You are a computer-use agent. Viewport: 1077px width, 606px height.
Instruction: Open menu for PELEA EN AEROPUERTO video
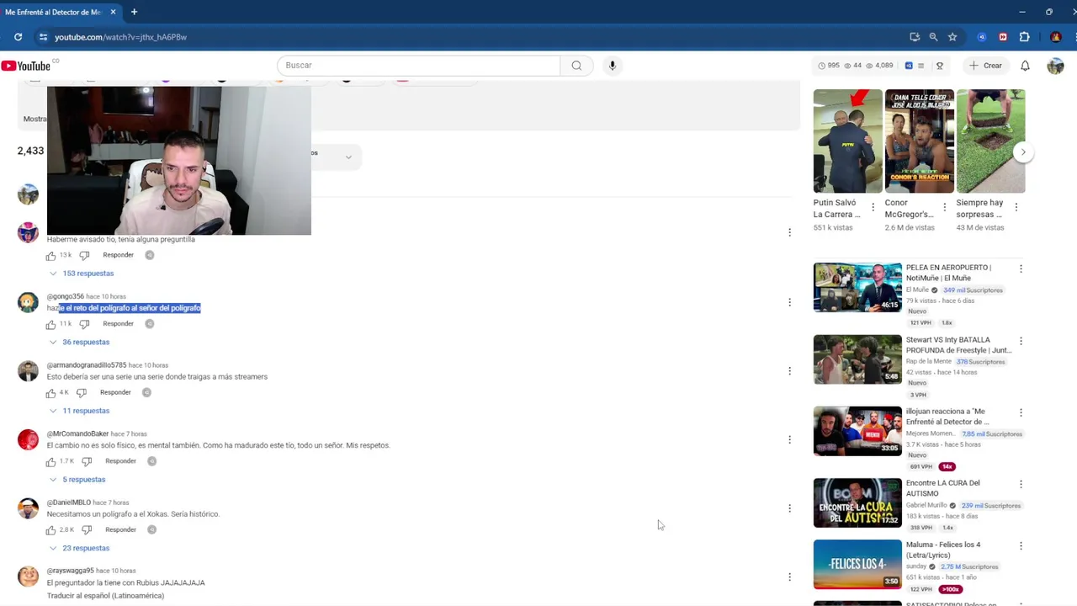(x=1021, y=269)
